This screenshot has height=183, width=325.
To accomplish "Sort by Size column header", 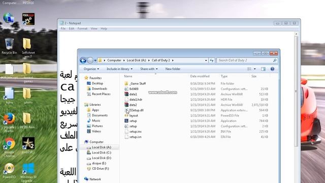I will [x=254, y=76].
